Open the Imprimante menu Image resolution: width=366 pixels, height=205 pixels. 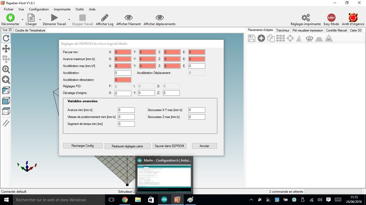click(x=62, y=9)
